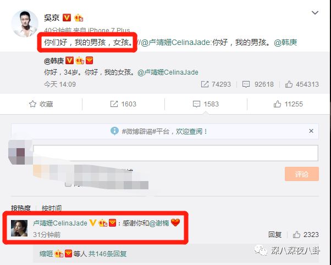Click 吴京's profile avatar
This screenshot has height=265, width=331.
(x=25, y=23)
